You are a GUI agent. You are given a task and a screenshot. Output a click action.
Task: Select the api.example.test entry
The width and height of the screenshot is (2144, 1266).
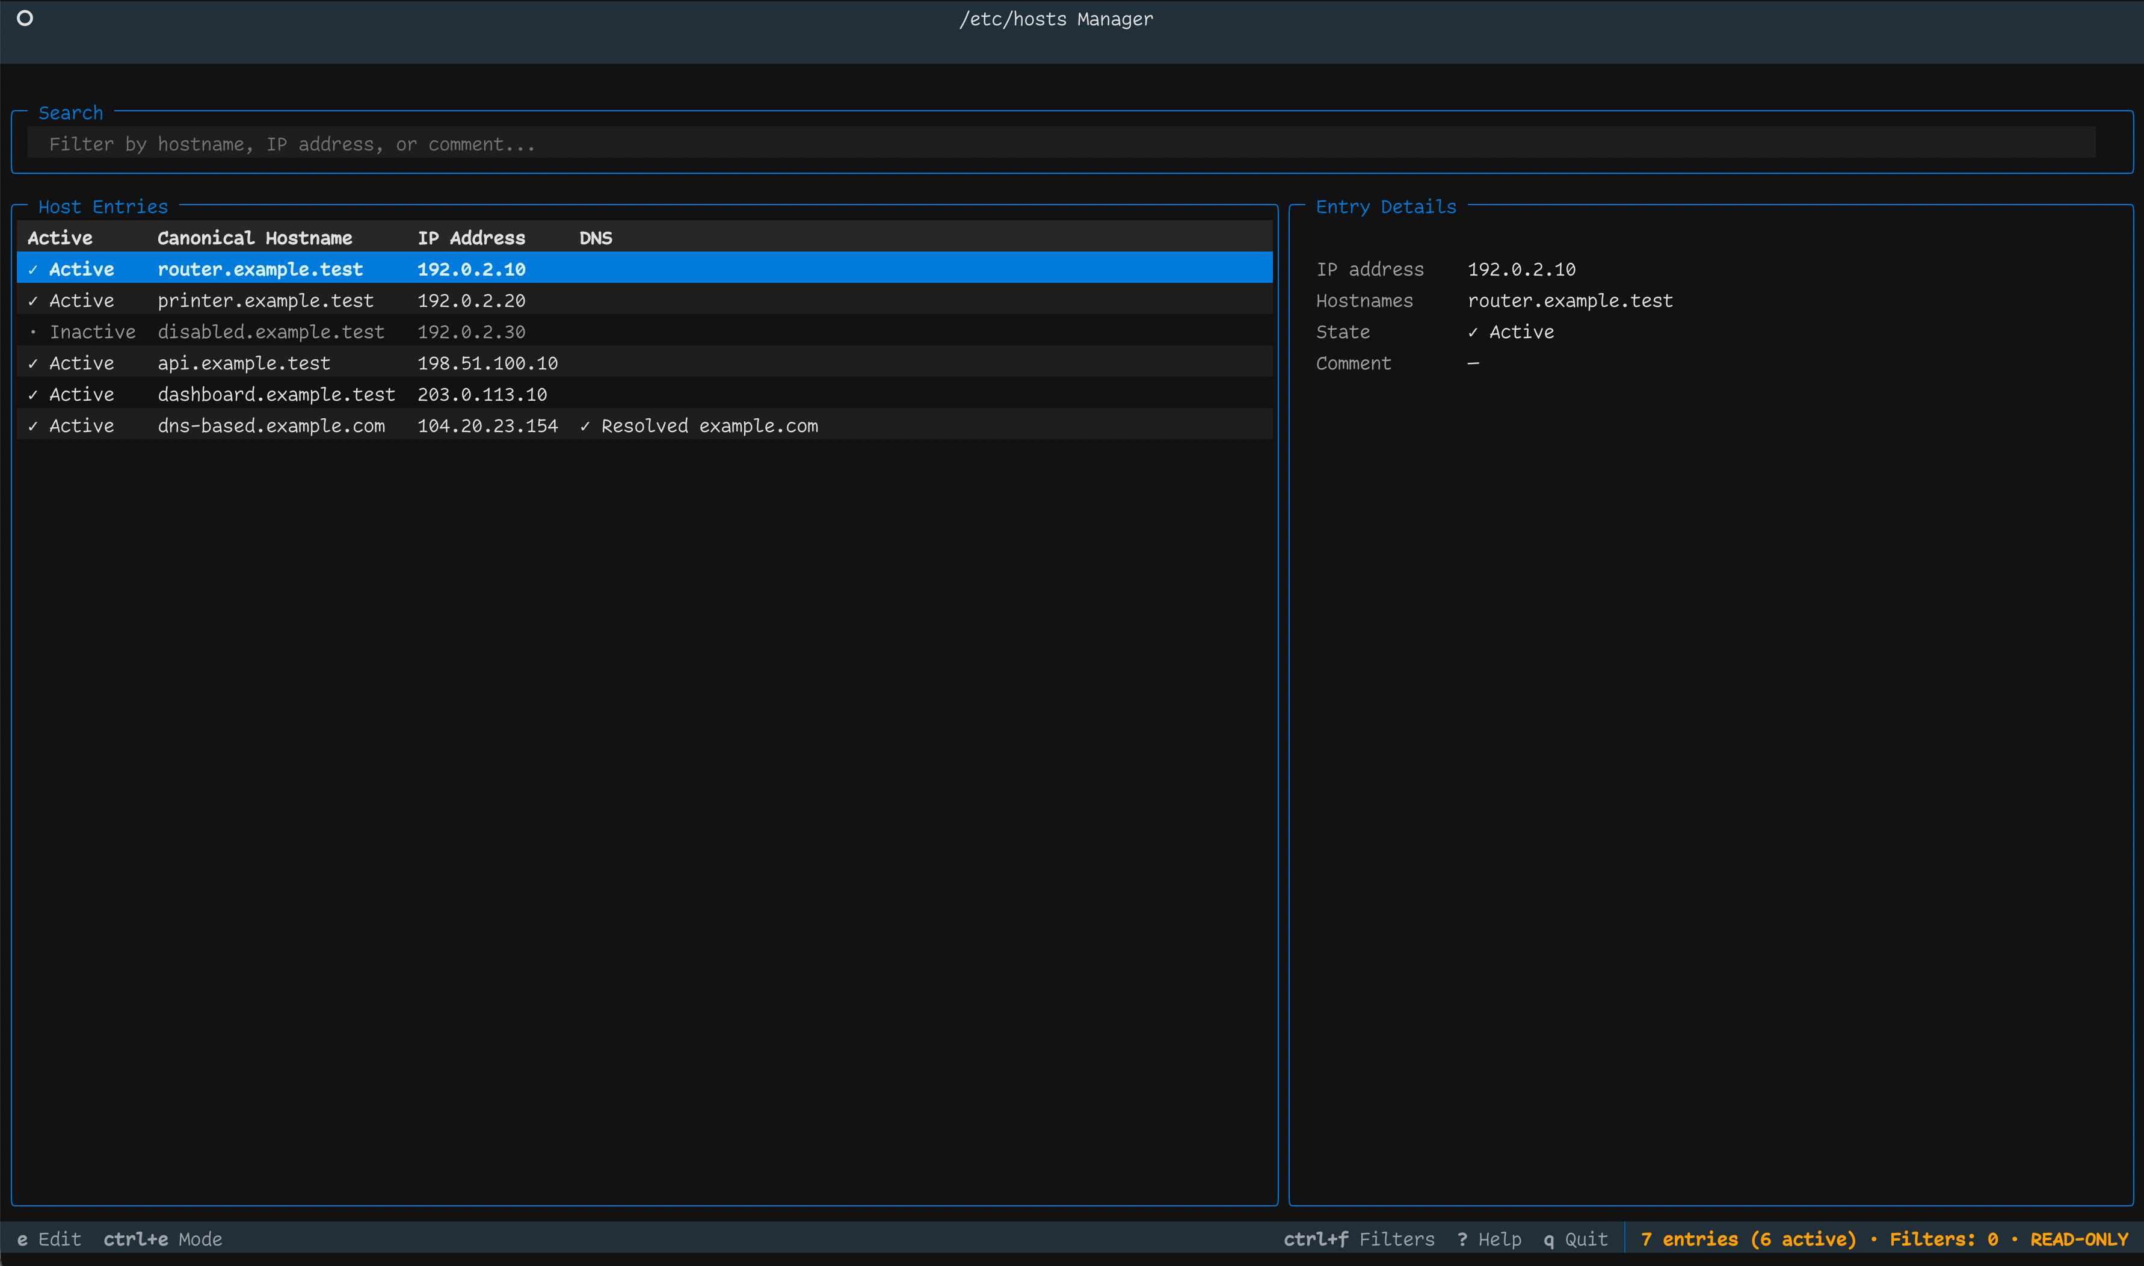point(644,363)
